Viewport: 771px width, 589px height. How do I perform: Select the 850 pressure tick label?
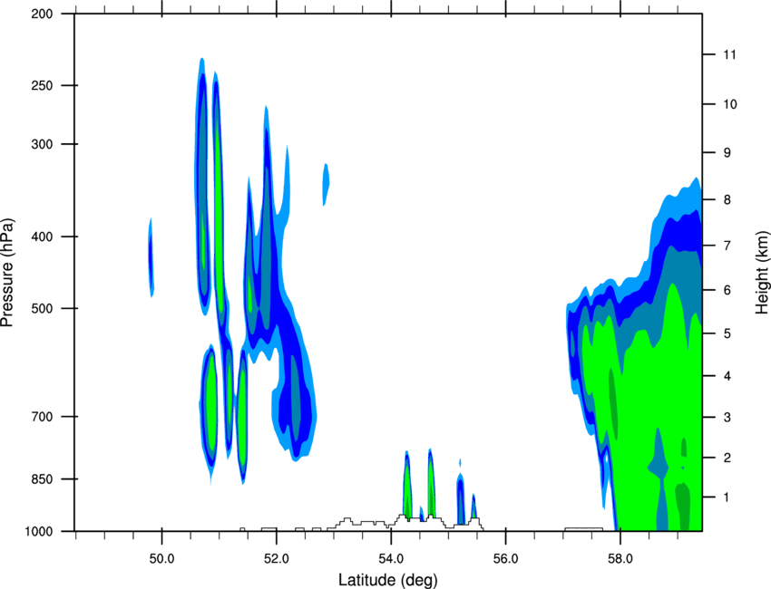point(42,479)
